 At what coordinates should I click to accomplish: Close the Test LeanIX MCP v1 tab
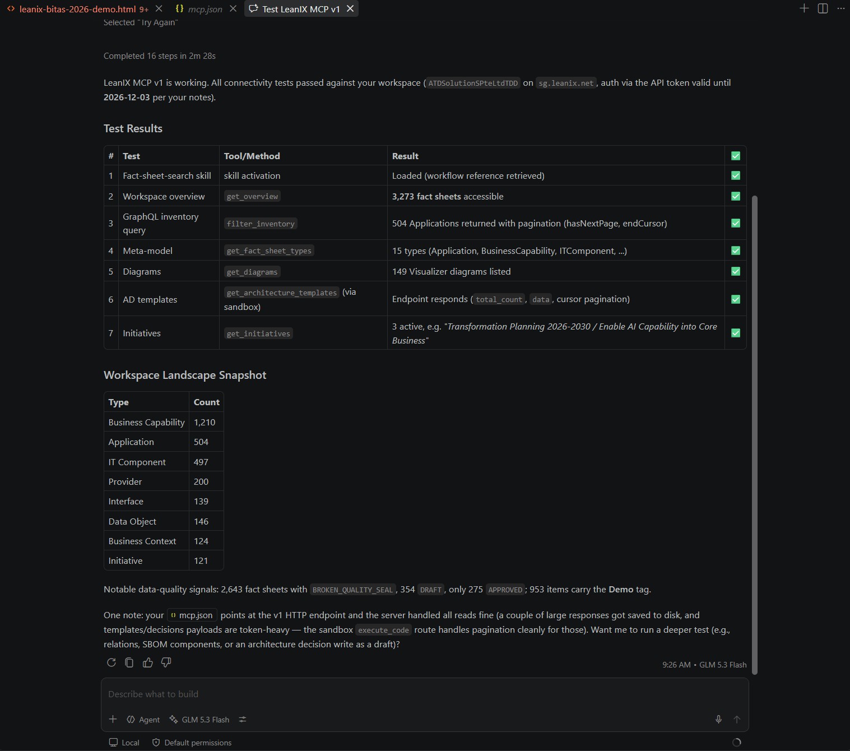(x=350, y=9)
